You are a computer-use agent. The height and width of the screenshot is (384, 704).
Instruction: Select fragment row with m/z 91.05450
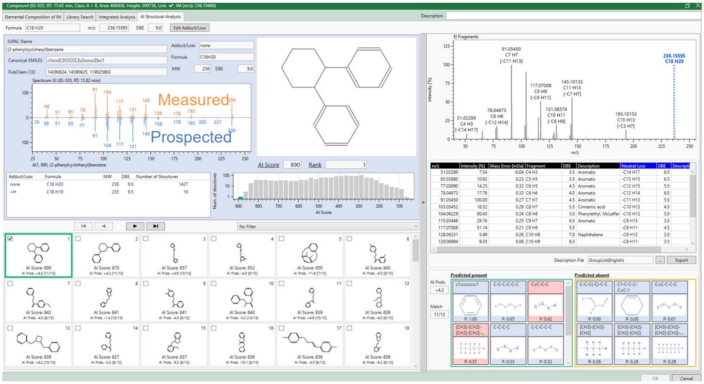pyautogui.click(x=560, y=200)
